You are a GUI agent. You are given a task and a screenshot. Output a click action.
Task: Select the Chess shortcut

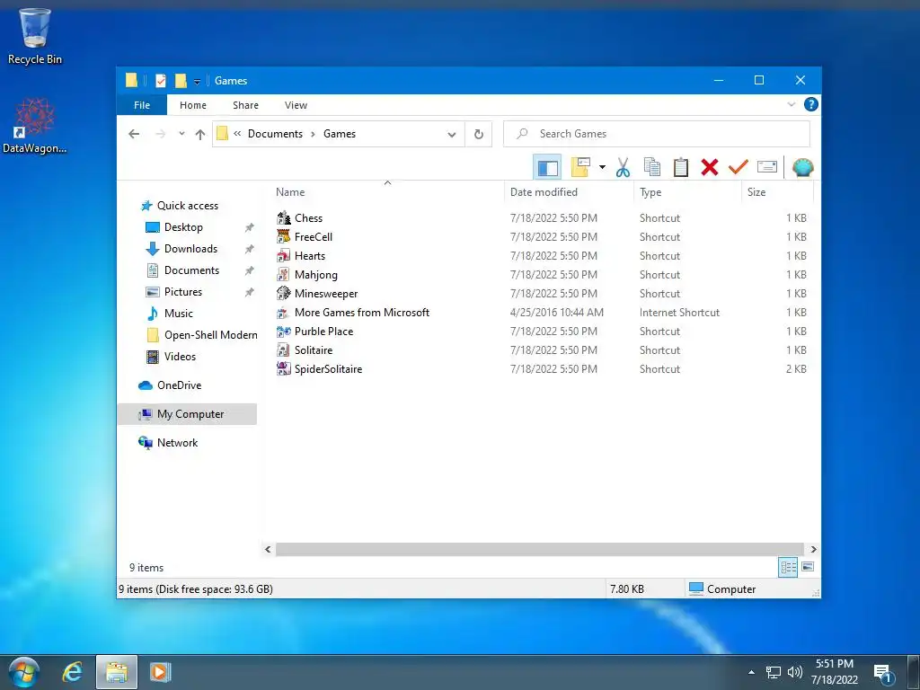pos(309,218)
